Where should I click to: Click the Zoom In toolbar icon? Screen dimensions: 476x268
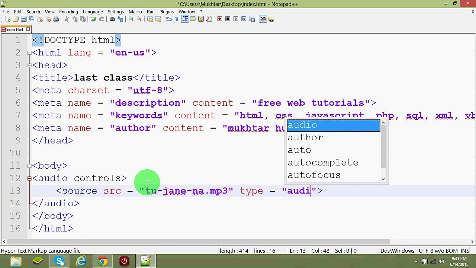coord(131,19)
